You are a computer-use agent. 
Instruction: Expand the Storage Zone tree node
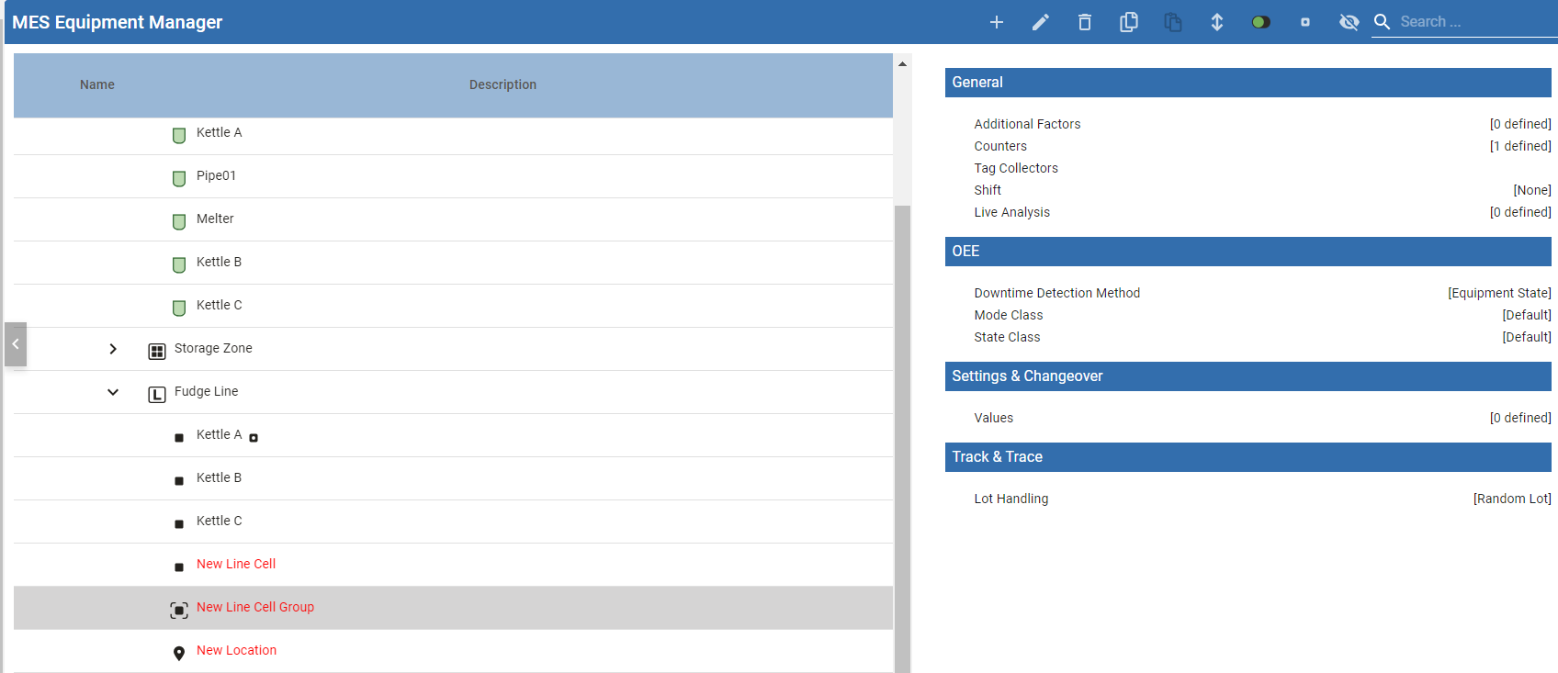tap(113, 349)
